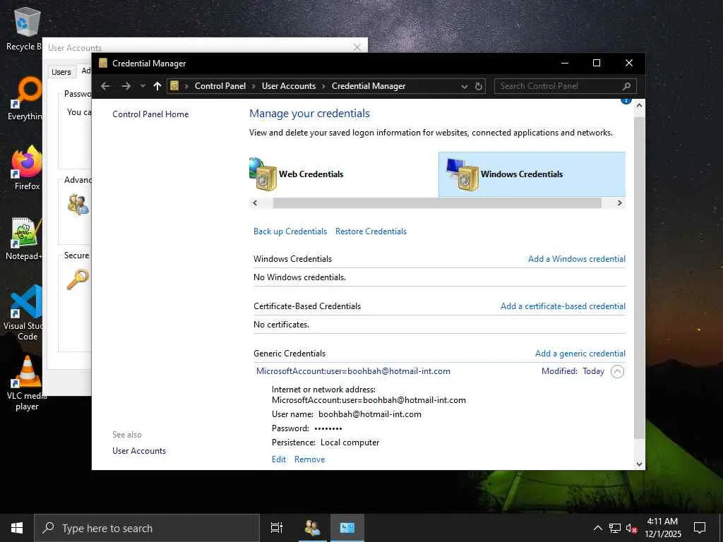
Task: Launch Visual Studio Code desktop shortcut
Action: pos(25,313)
